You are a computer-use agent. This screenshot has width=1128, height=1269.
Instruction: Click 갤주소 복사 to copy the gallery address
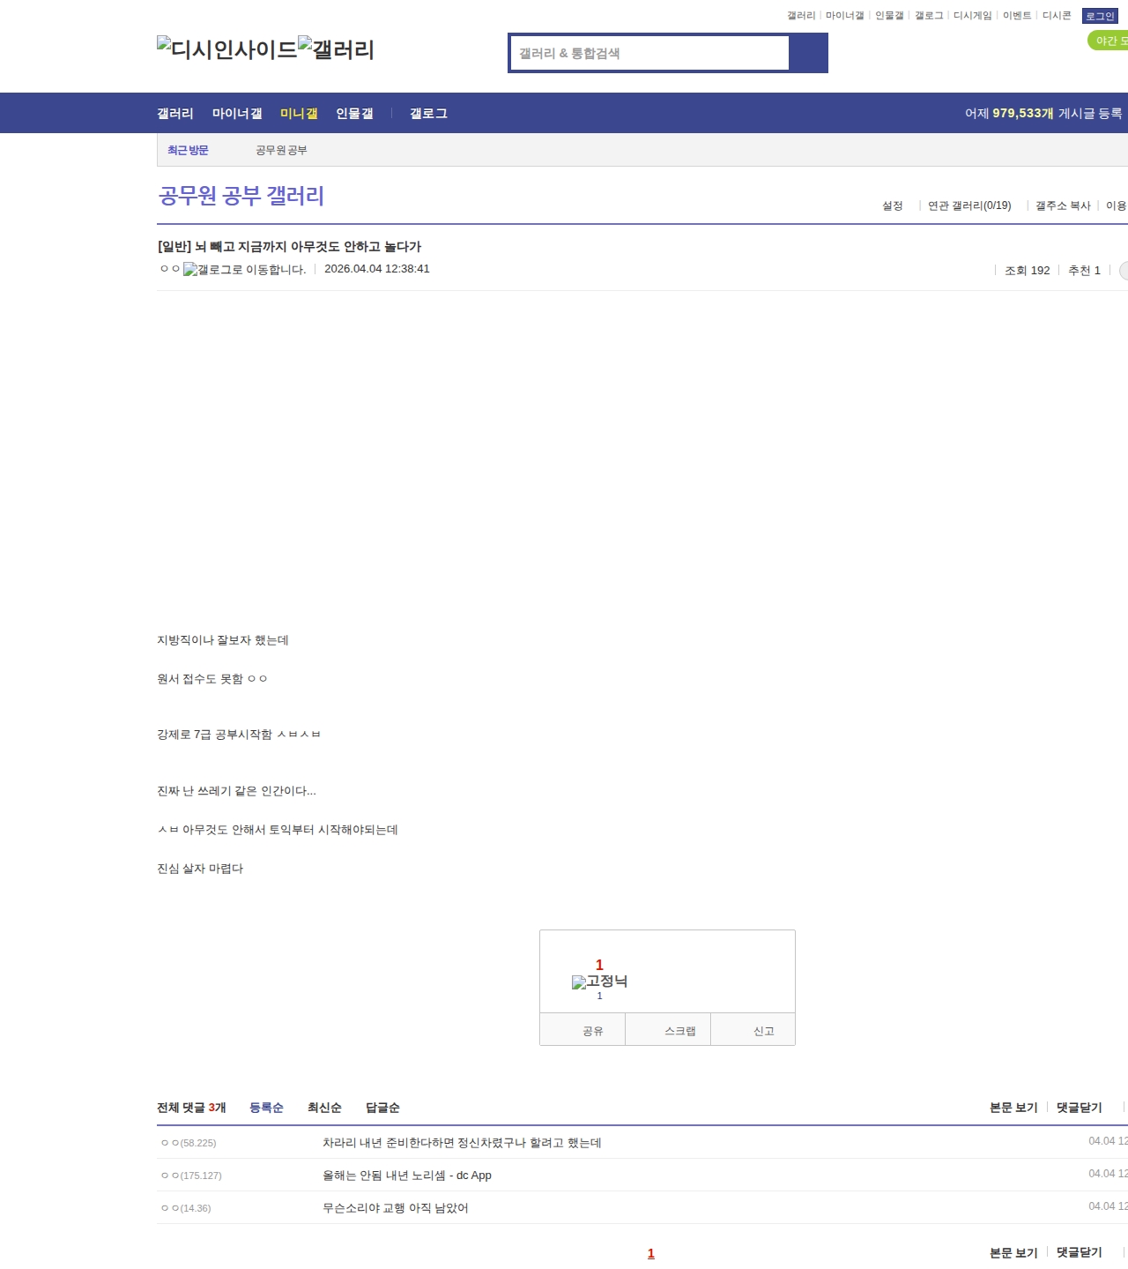[1063, 205]
